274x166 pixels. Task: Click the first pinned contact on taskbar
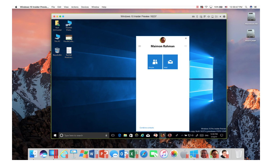click(155, 135)
